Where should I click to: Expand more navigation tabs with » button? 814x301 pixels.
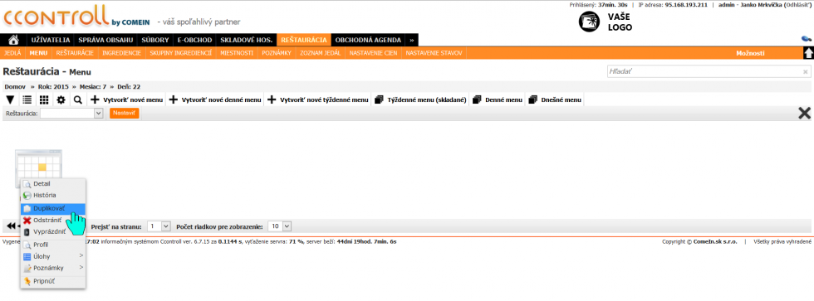[411, 40]
